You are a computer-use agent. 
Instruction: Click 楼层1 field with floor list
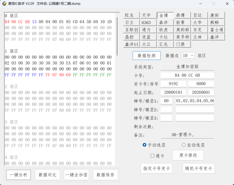tap(195, 101)
